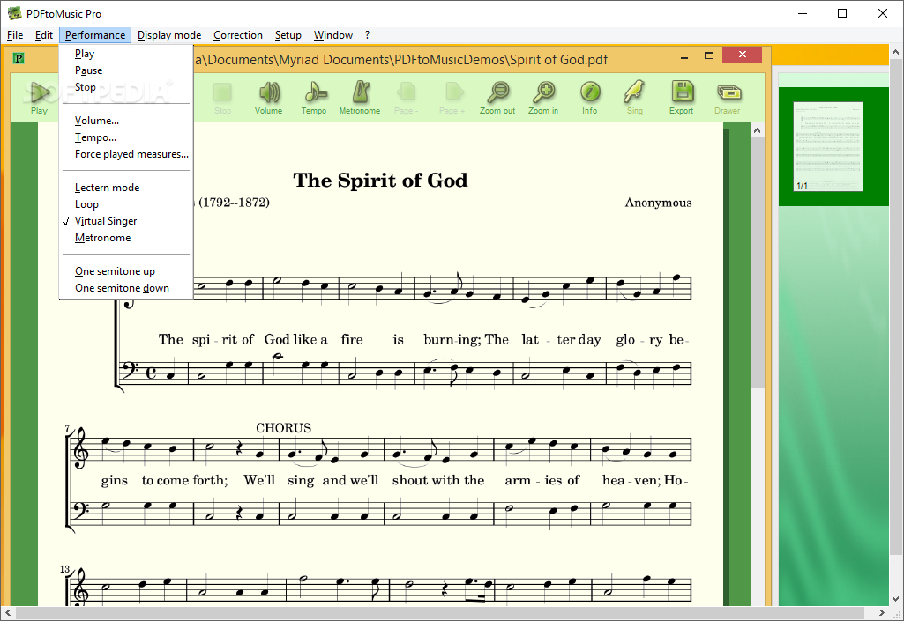Open the Correction menu

(238, 35)
